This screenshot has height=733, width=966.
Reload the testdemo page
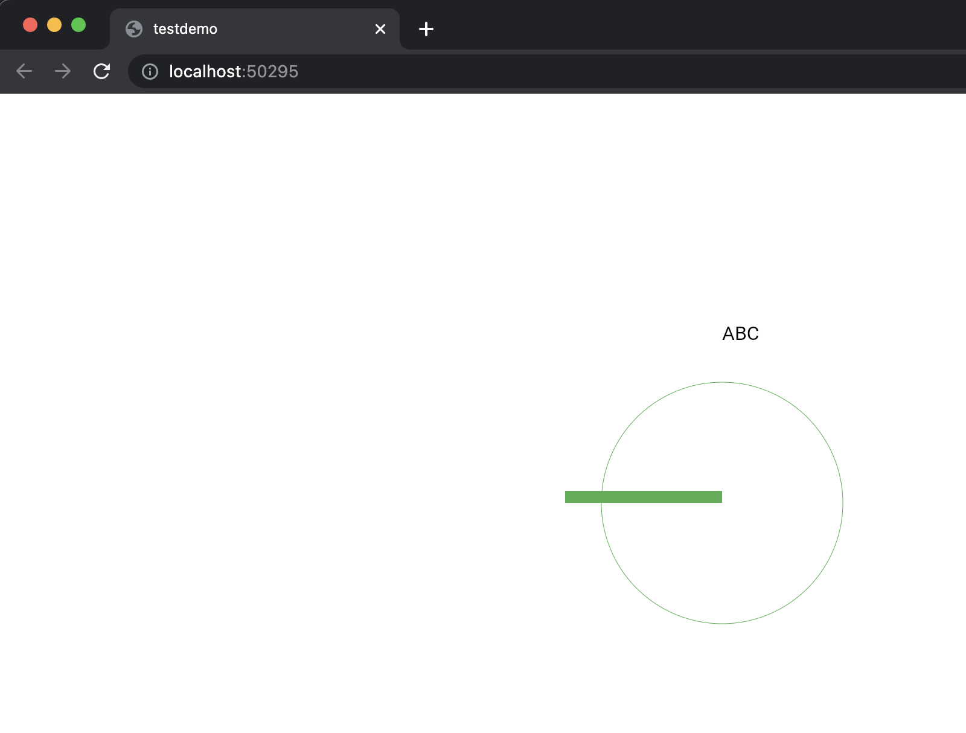[x=101, y=71]
